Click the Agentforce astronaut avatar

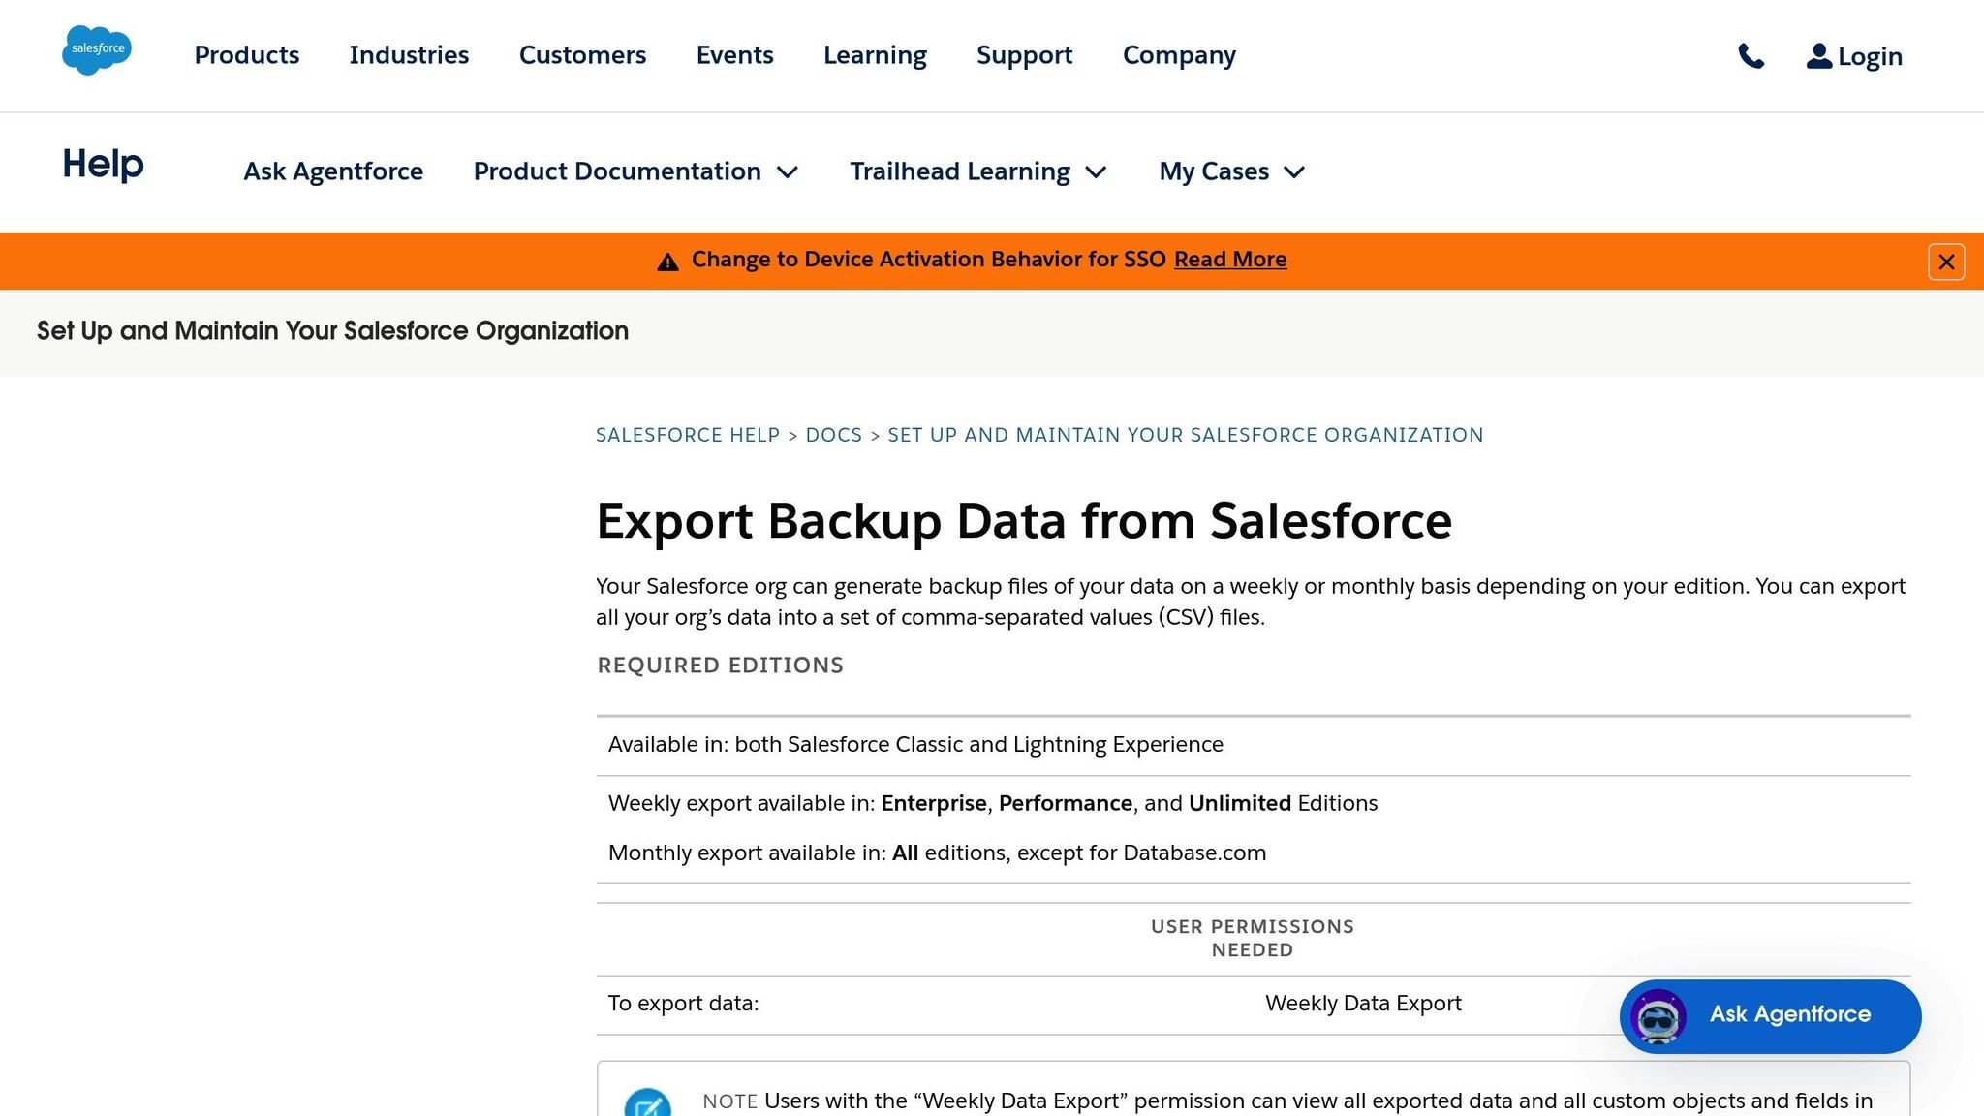tap(1658, 1016)
